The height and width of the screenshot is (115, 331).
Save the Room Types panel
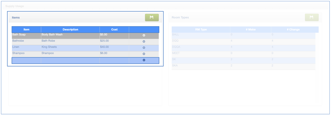pyautogui.click(x=312, y=17)
